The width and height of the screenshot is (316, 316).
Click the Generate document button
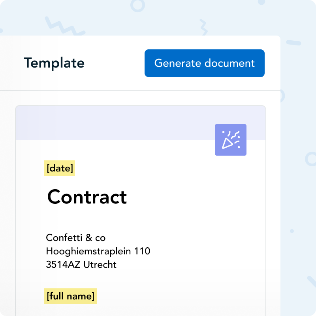click(204, 63)
